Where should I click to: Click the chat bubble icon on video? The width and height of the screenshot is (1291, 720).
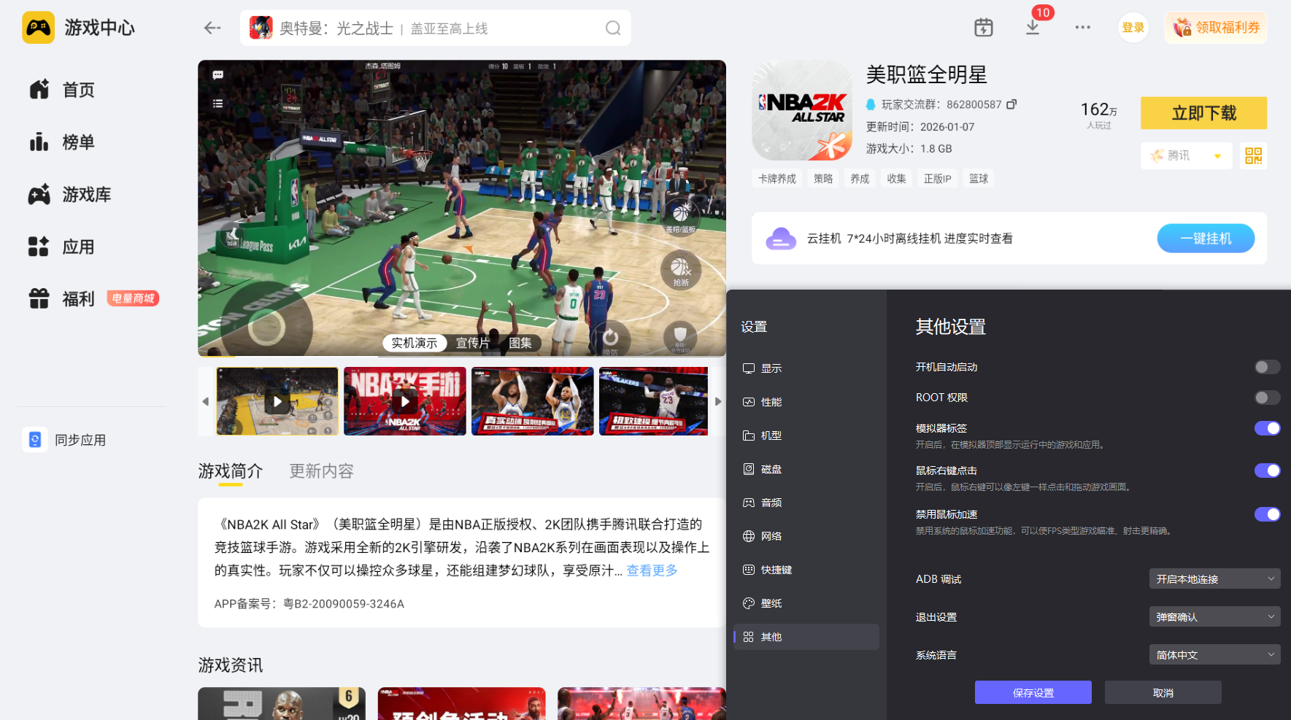click(217, 75)
